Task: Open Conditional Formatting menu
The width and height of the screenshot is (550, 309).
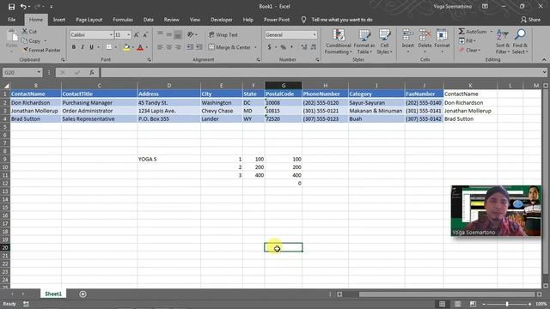Action: click(x=338, y=41)
